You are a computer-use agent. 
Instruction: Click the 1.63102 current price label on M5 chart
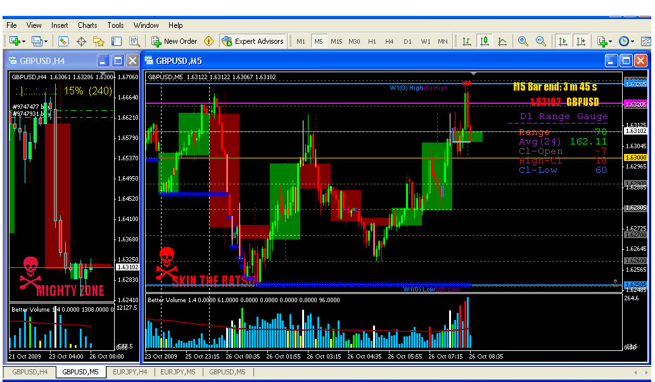click(635, 131)
